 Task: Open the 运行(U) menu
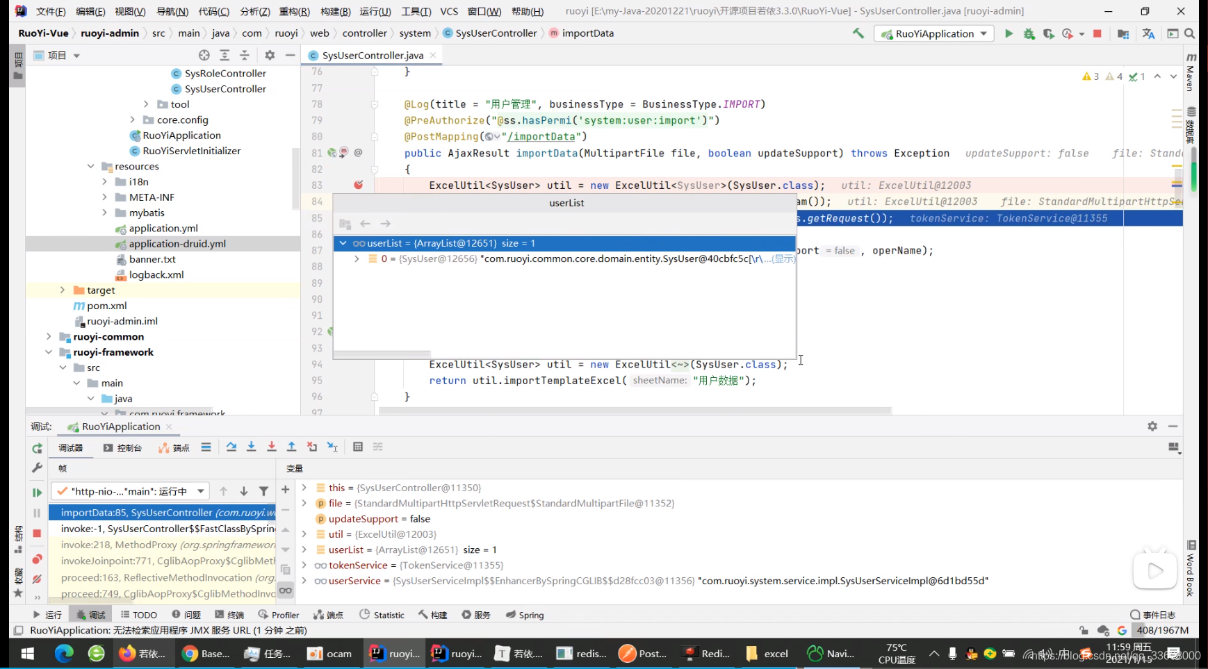click(x=375, y=11)
